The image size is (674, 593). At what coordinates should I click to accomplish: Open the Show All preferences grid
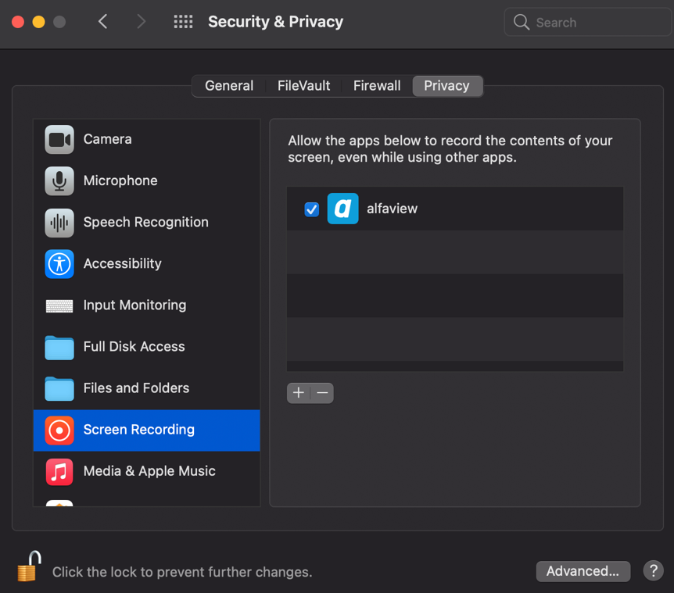[x=183, y=22]
